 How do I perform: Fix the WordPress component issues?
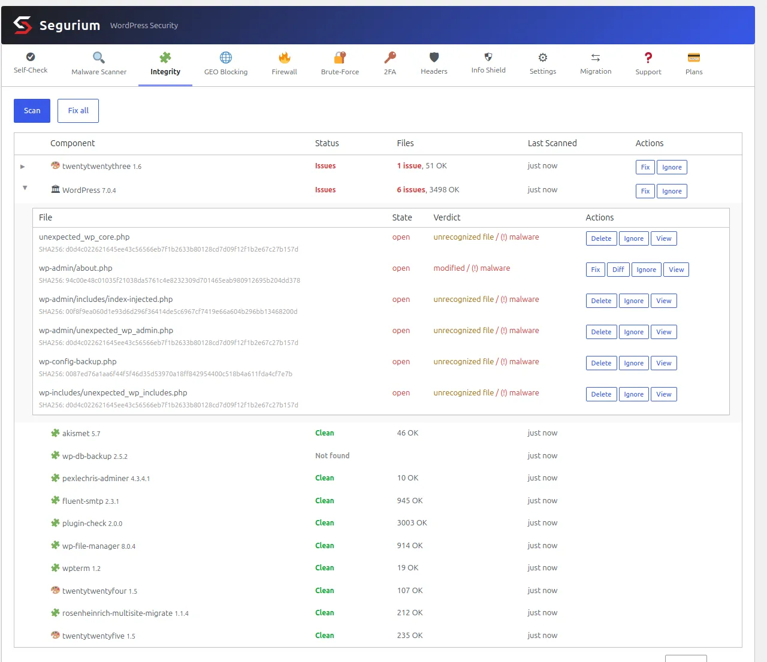pyautogui.click(x=645, y=191)
